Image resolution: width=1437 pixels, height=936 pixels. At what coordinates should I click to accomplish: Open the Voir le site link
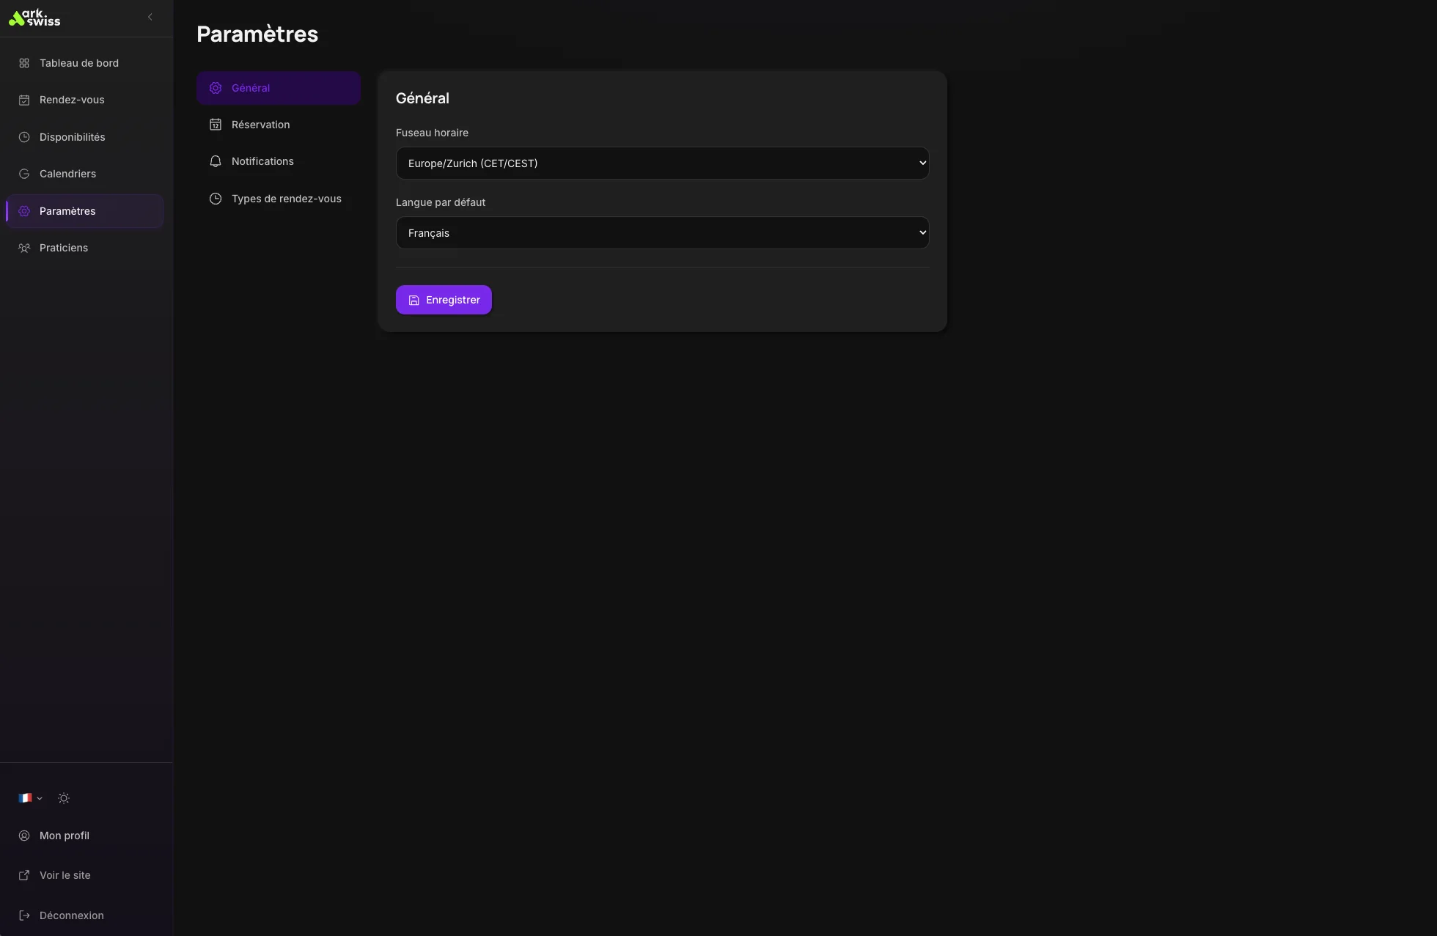[65, 875]
